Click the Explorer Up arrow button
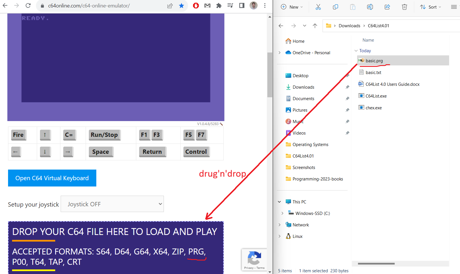 (315, 26)
